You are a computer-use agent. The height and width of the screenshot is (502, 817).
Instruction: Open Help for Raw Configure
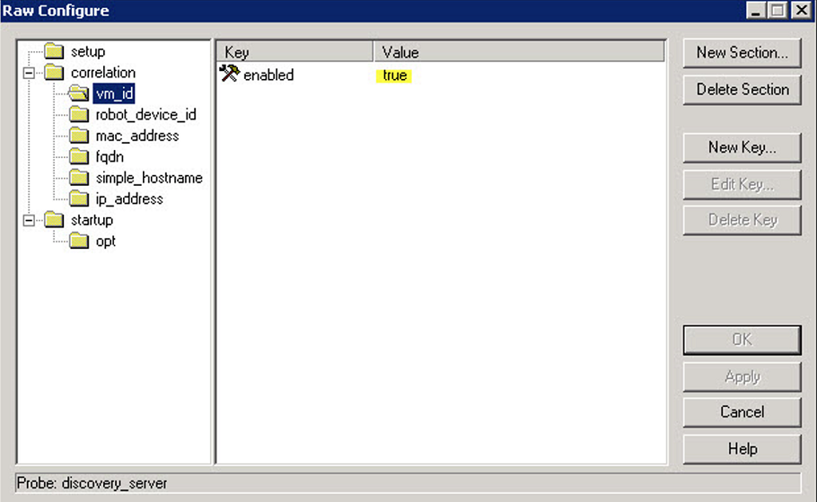pyautogui.click(x=742, y=449)
